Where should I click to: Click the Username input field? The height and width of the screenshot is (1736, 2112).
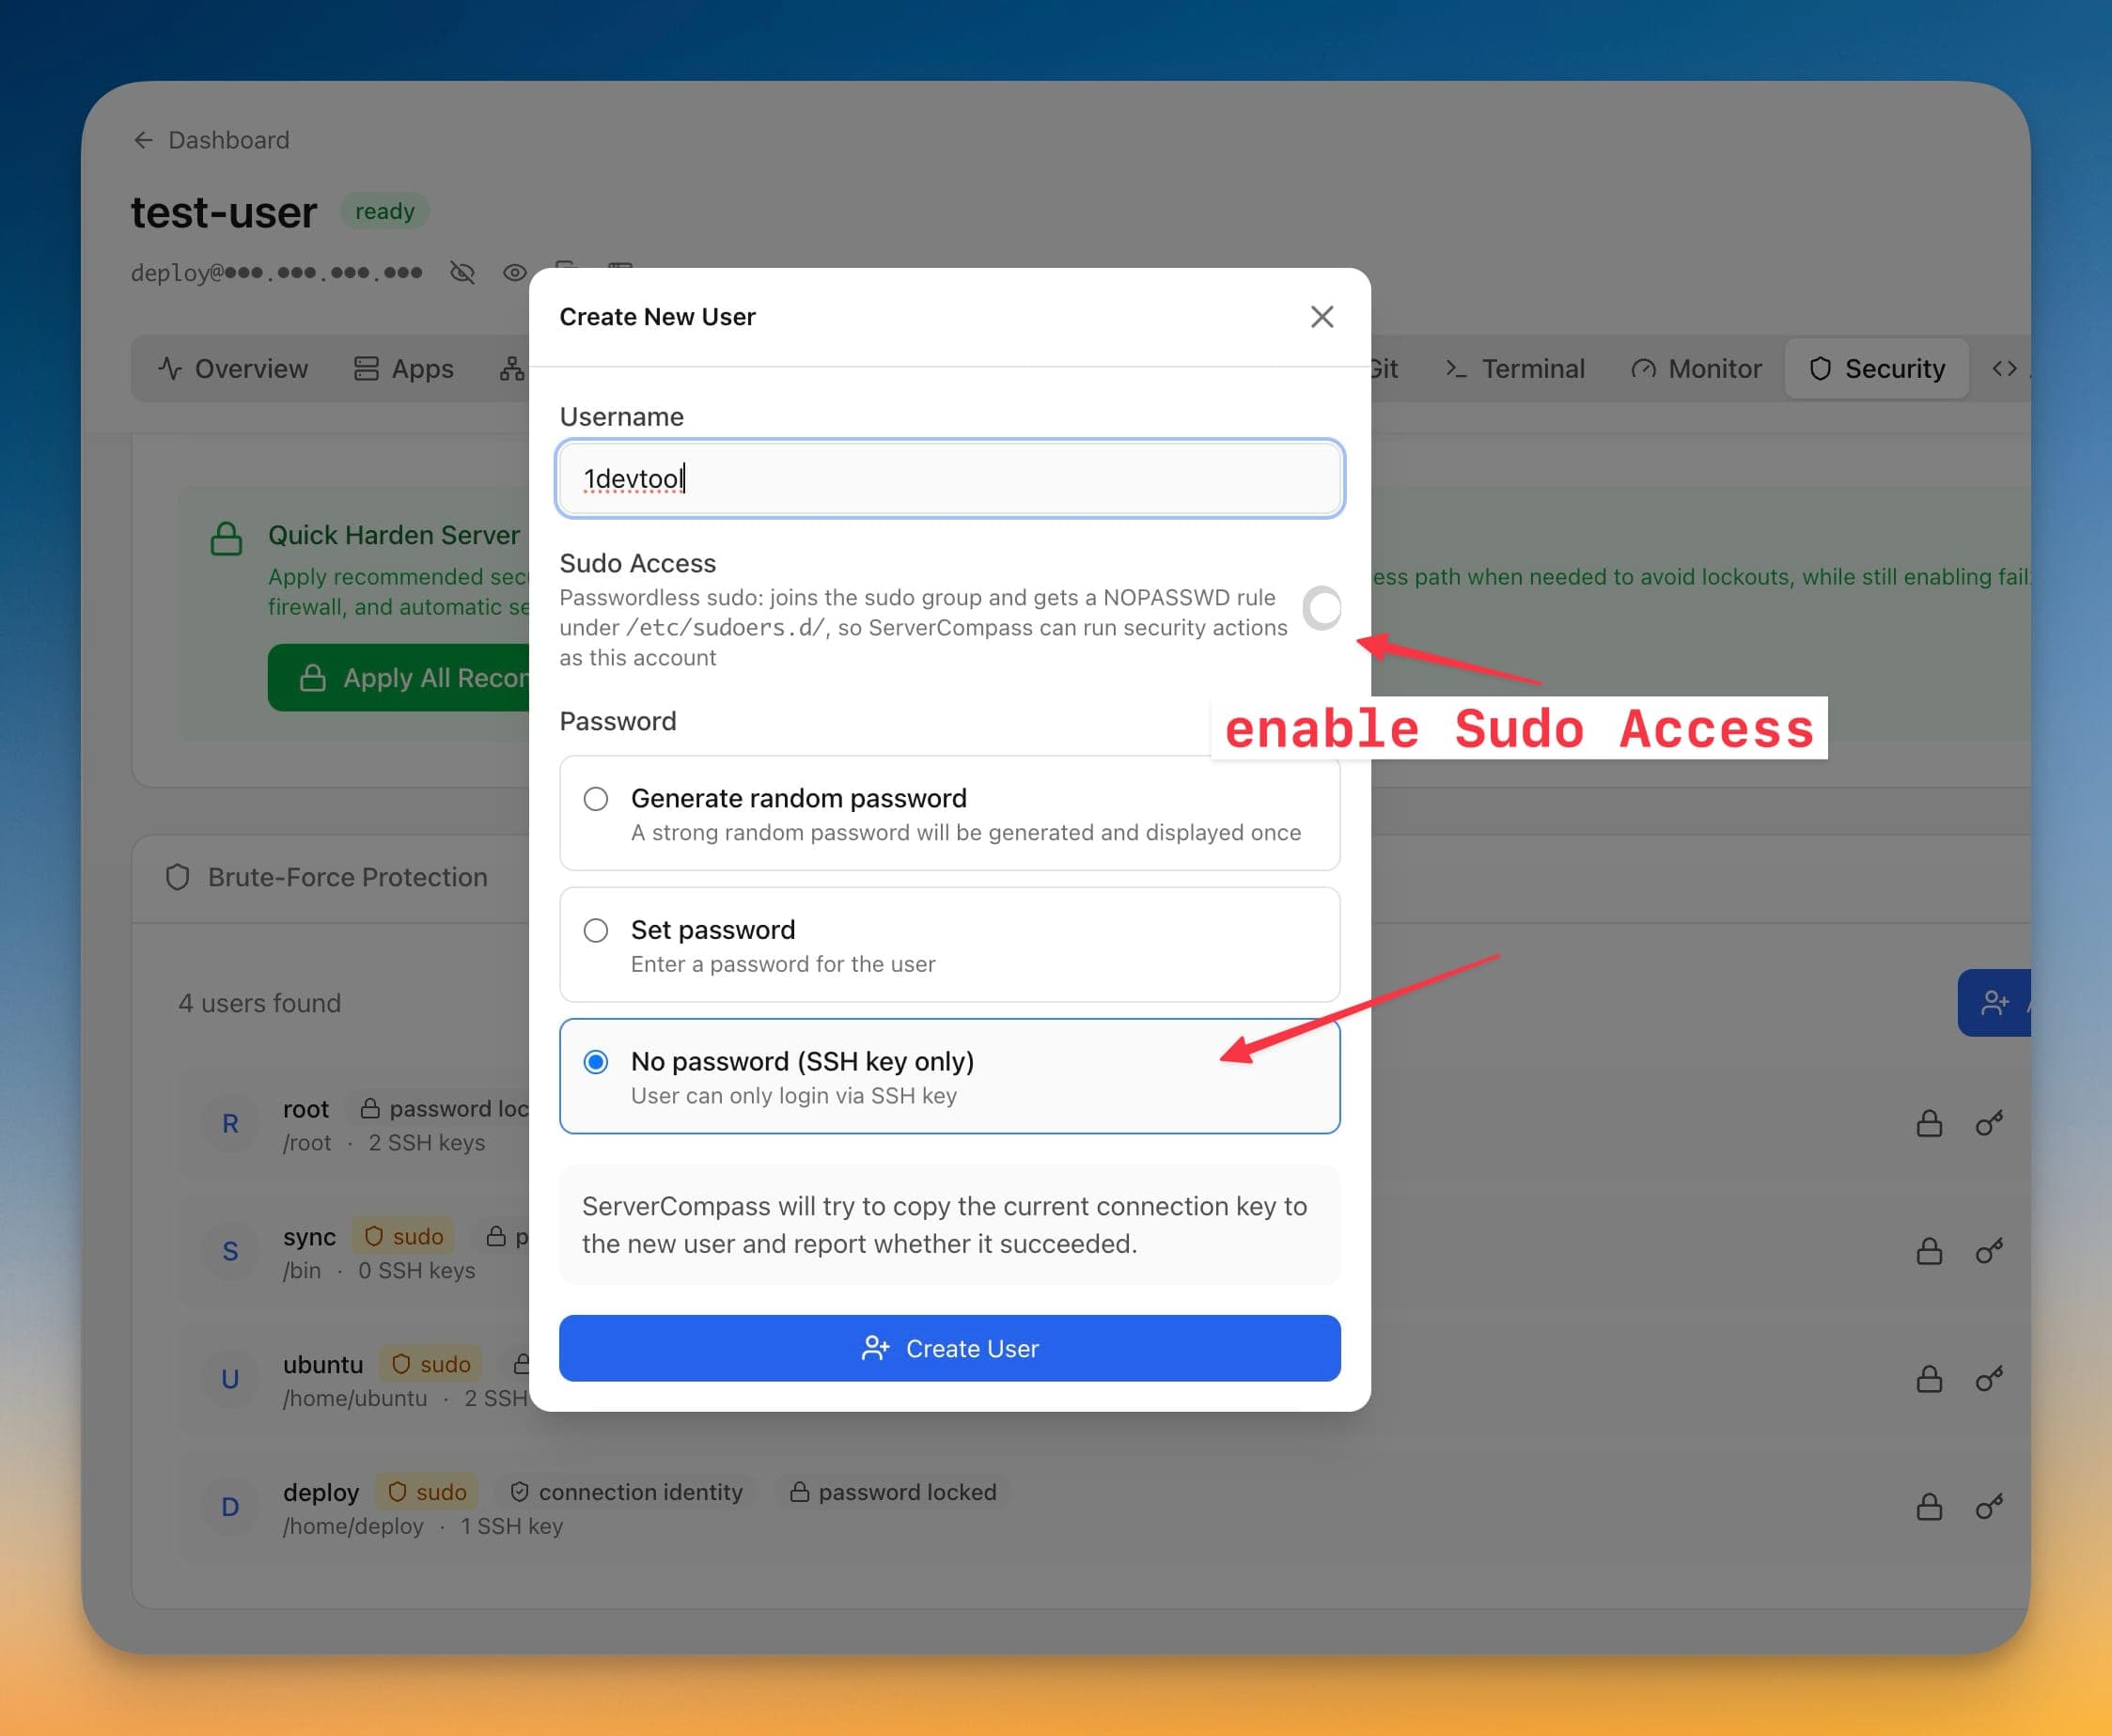tap(950, 478)
